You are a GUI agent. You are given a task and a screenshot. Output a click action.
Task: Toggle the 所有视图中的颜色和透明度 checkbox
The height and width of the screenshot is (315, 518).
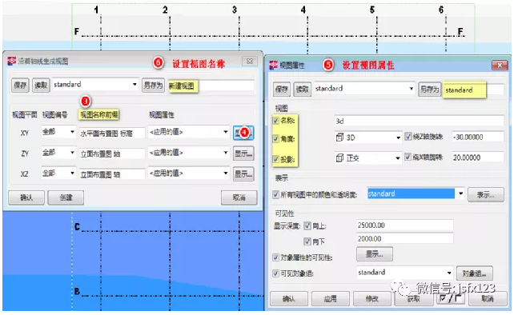(x=276, y=194)
